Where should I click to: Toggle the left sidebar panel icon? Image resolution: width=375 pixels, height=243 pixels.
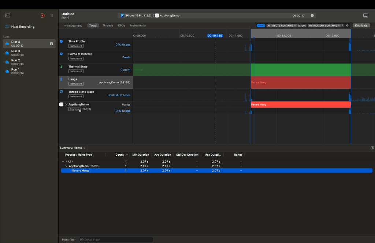tap(8, 16)
